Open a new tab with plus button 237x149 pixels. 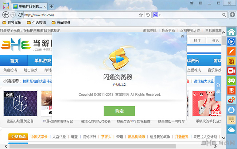click(x=51, y=7)
